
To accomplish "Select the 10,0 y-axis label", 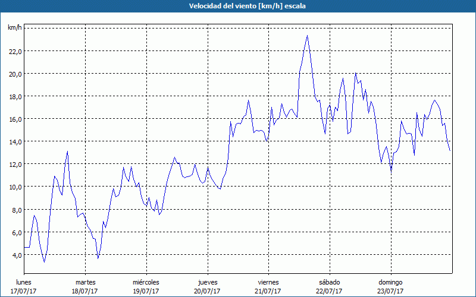I will click(15, 187).
